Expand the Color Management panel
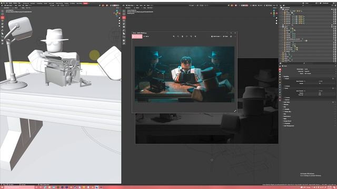 point(289,126)
